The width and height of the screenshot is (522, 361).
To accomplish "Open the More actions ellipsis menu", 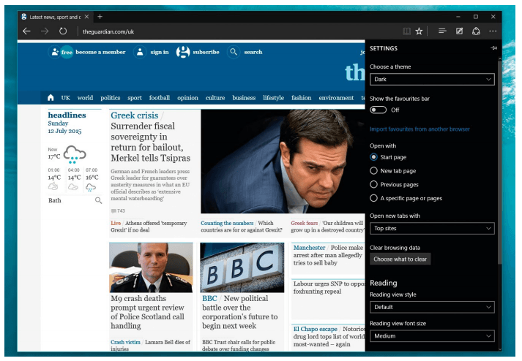I will coord(493,31).
